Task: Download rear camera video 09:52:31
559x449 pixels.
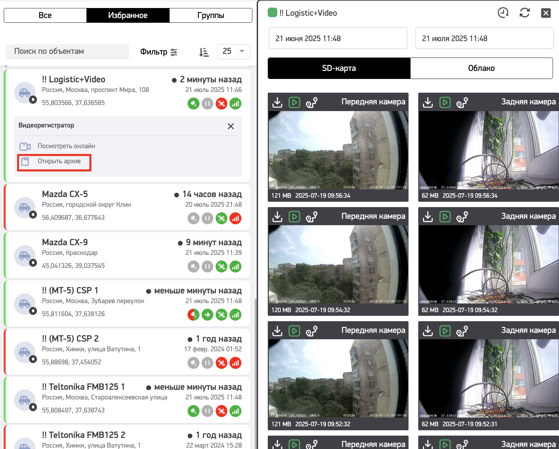Action: [x=428, y=331]
